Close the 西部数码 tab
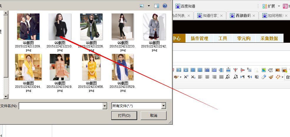 (x=254, y=16)
